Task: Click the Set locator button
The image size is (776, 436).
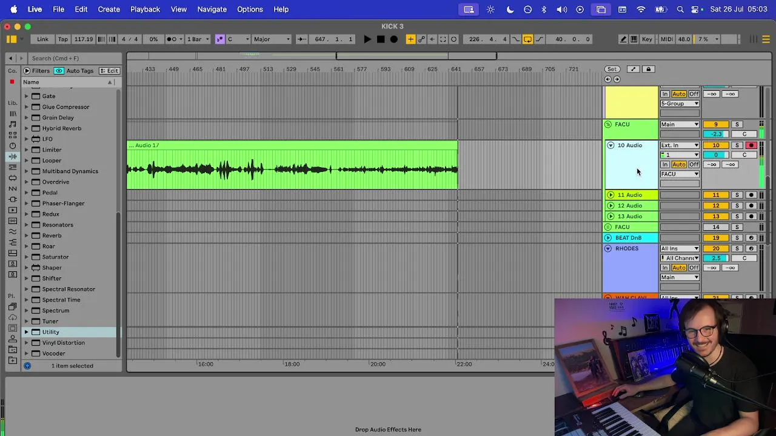Action: point(612,69)
